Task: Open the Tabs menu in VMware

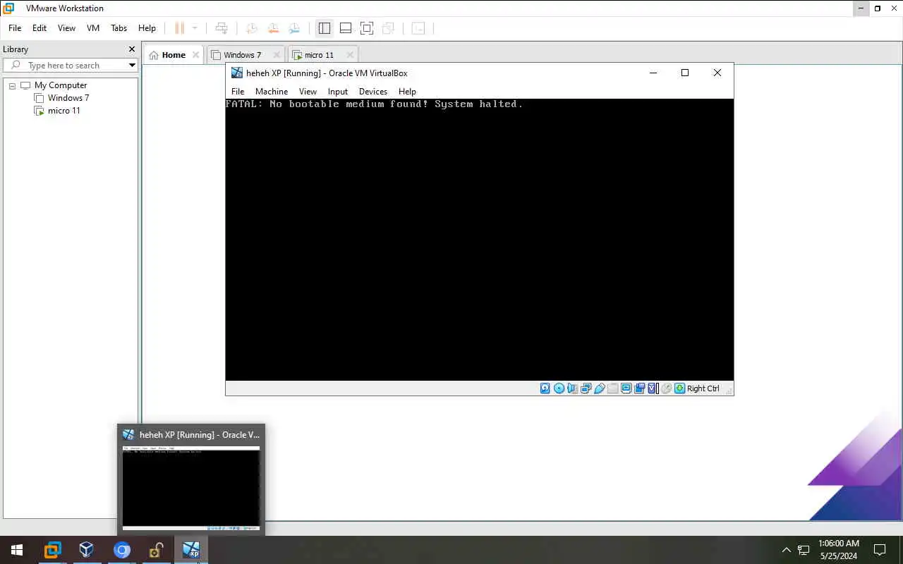Action: click(119, 28)
